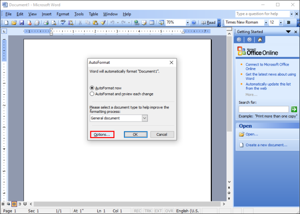Click the green search arrow button
Image resolution: width=300 pixels, height=214 pixels.
pyautogui.click(x=294, y=109)
